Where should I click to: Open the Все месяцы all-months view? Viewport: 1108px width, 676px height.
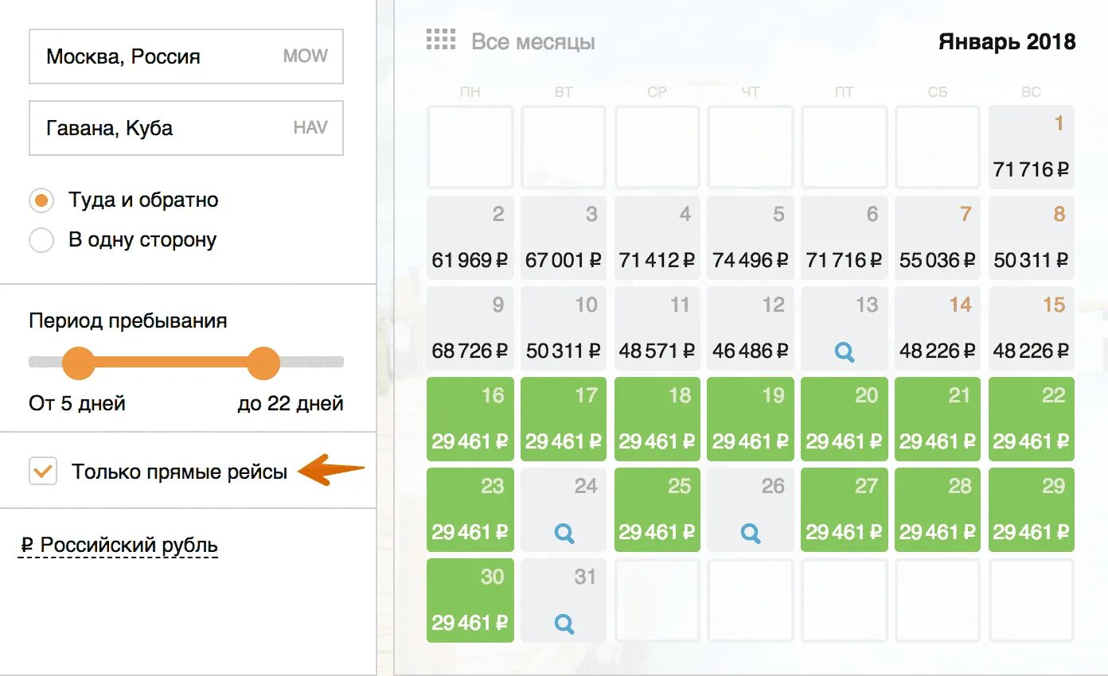(x=533, y=41)
